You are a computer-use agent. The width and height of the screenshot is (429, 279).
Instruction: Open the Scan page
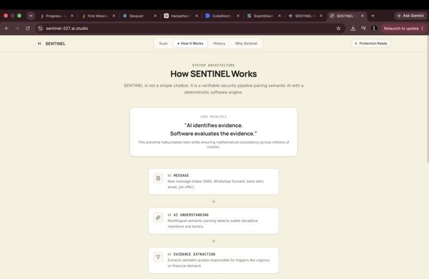tap(163, 44)
